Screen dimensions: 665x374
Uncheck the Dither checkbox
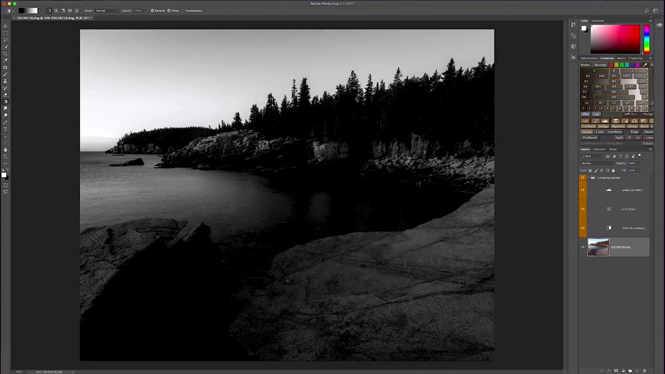168,11
